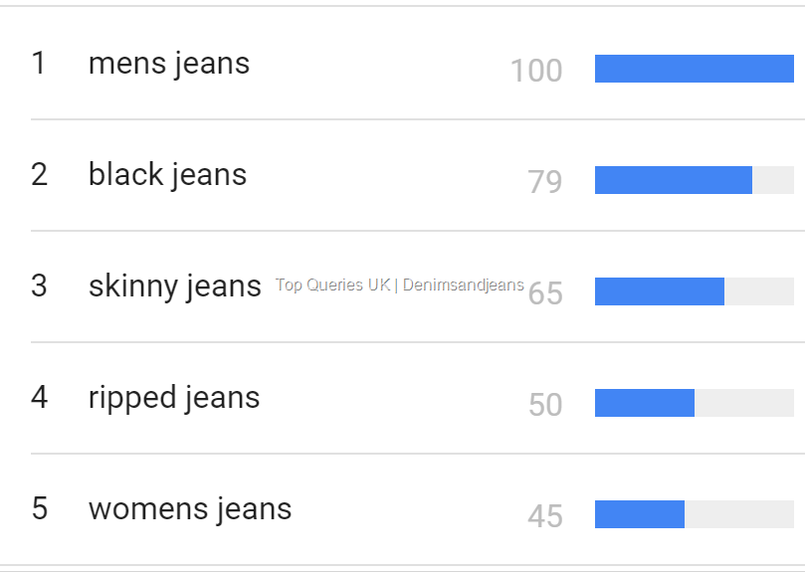This screenshot has width=805, height=572.
Task: Click the score value 45
Action: [x=545, y=517]
